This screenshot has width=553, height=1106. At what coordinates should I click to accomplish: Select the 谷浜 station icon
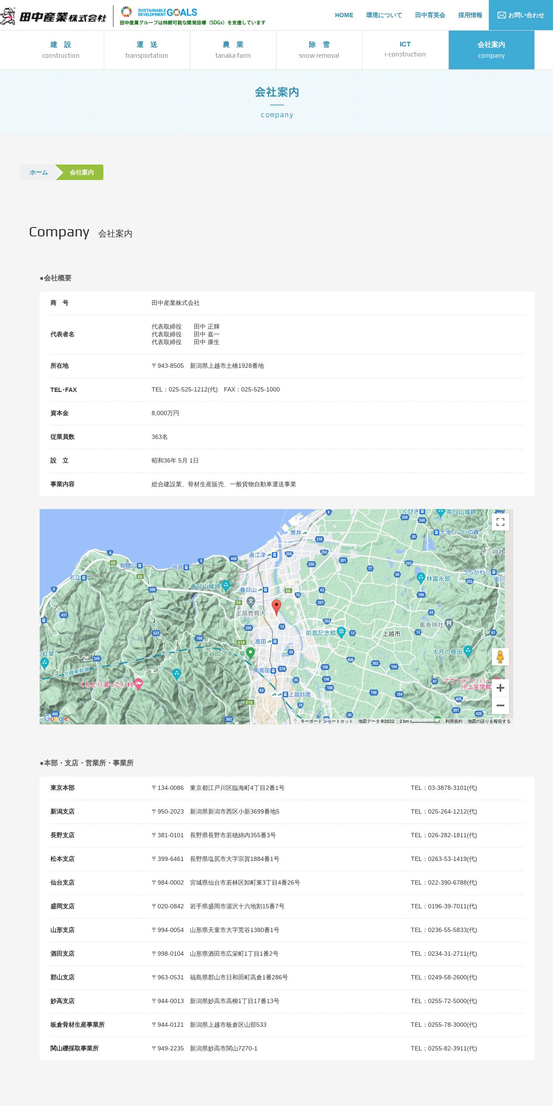(186, 567)
